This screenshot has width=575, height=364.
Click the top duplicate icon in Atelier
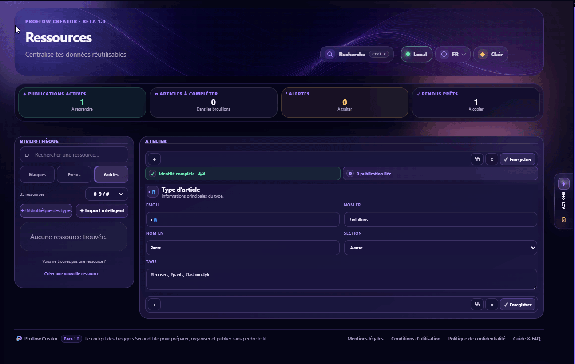click(x=477, y=159)
